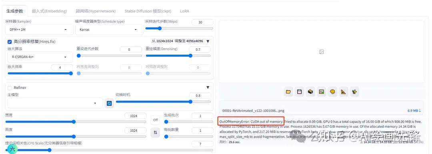The height and width of the screenshot is (154, 432).
Task: Click the 生成批次 value field
Action: click(x=202, y=116)
